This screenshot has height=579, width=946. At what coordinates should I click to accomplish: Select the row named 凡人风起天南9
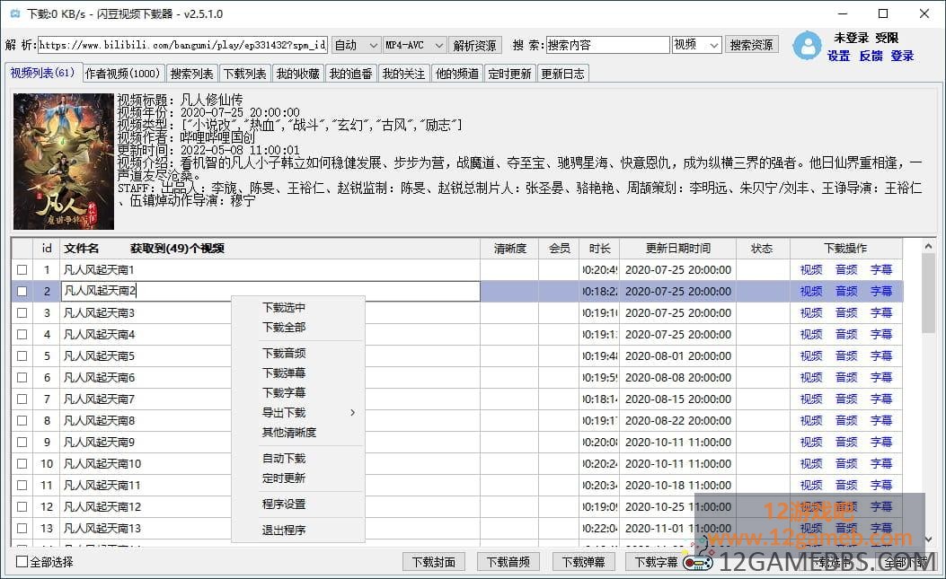click(x=456, y=442)
